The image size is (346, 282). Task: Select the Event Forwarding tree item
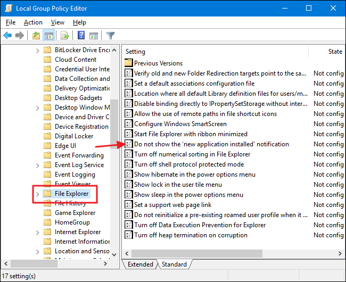point(79,155)
